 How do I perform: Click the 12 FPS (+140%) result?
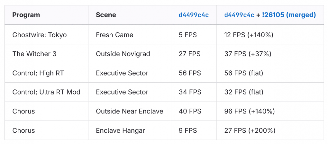point(249,35)
